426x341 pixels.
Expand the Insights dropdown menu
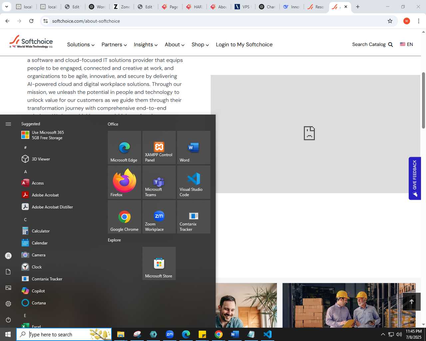[146, 45]
